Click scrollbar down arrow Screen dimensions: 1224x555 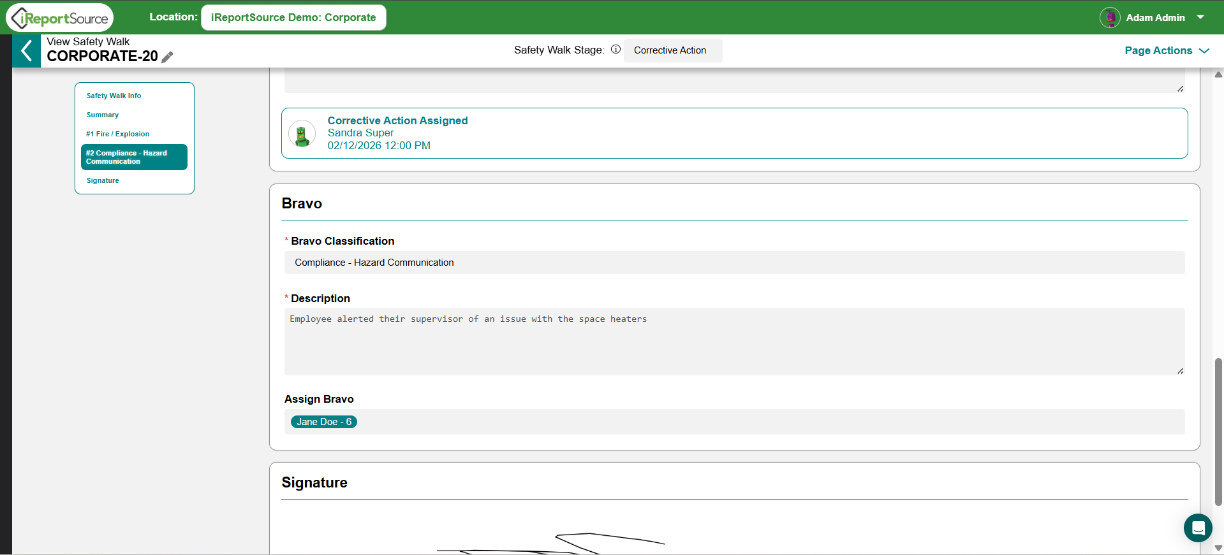coord(1218,548)
